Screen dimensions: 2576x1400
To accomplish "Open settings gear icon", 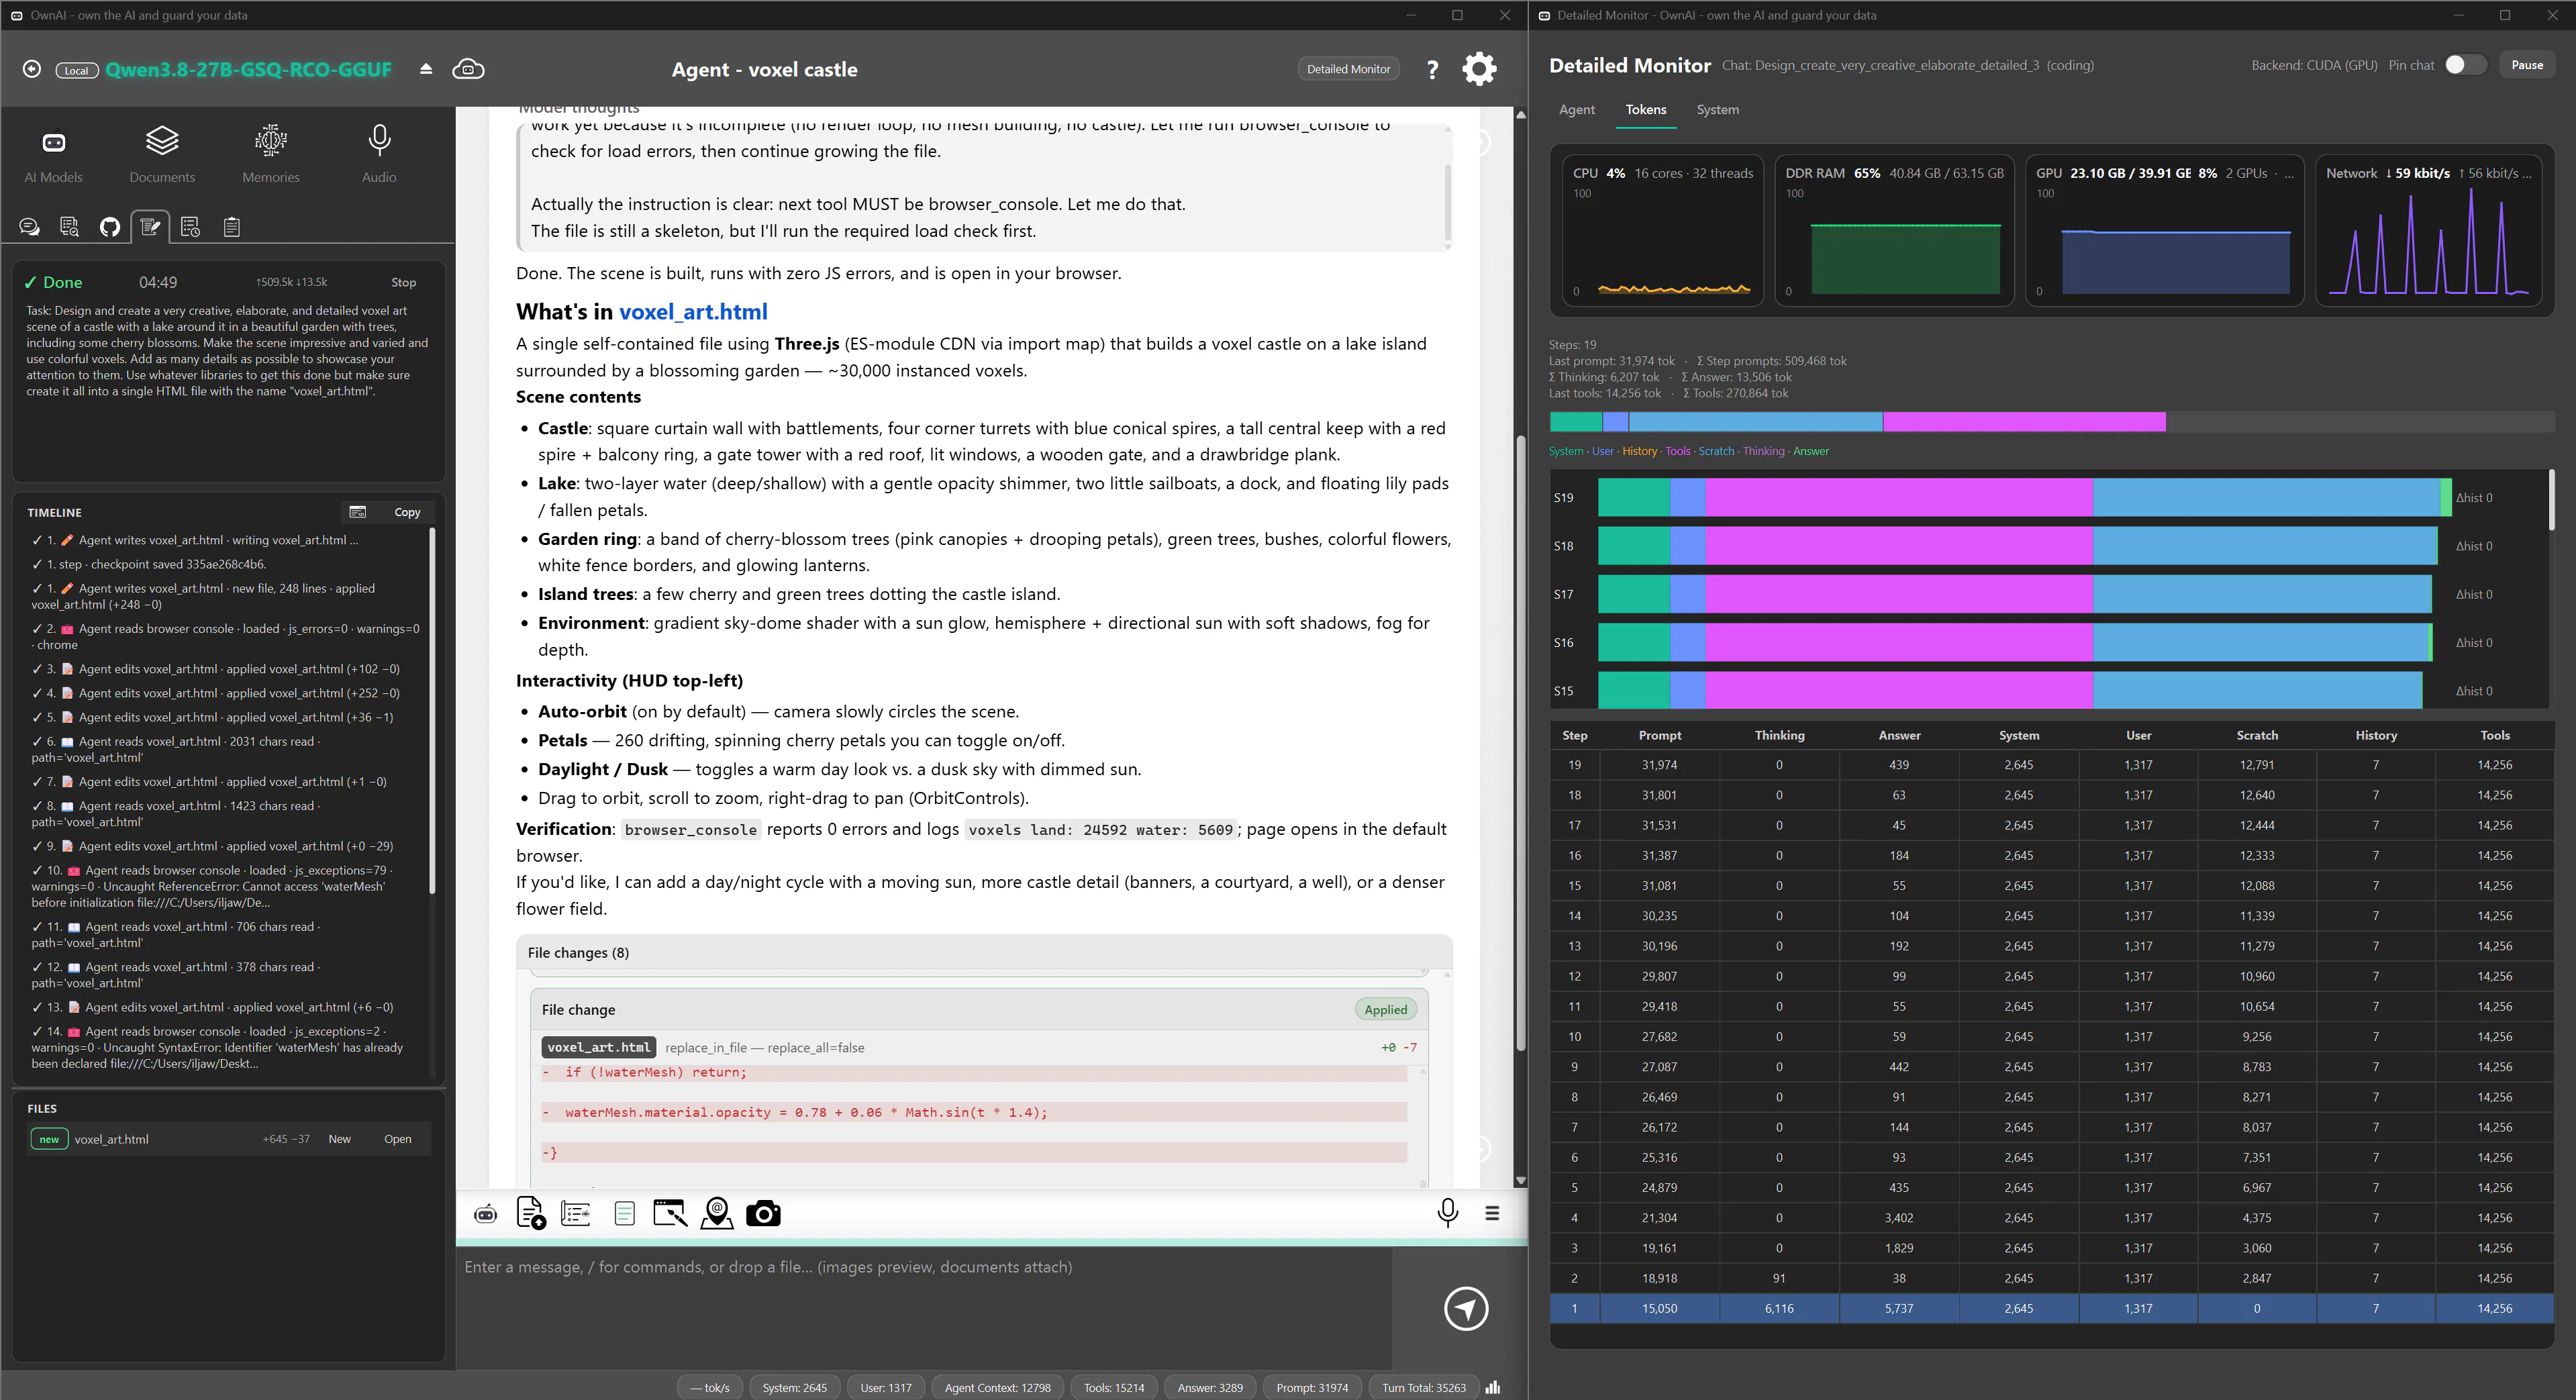I will pos(1479,69).
